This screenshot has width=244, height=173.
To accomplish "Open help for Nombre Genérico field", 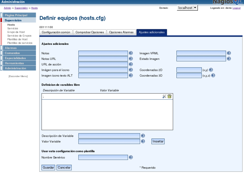I will point(131,157).
